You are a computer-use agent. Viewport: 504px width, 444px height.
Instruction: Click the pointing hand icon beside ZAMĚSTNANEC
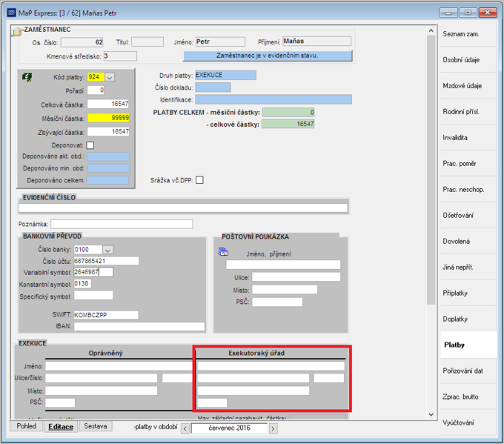point(17,32)
